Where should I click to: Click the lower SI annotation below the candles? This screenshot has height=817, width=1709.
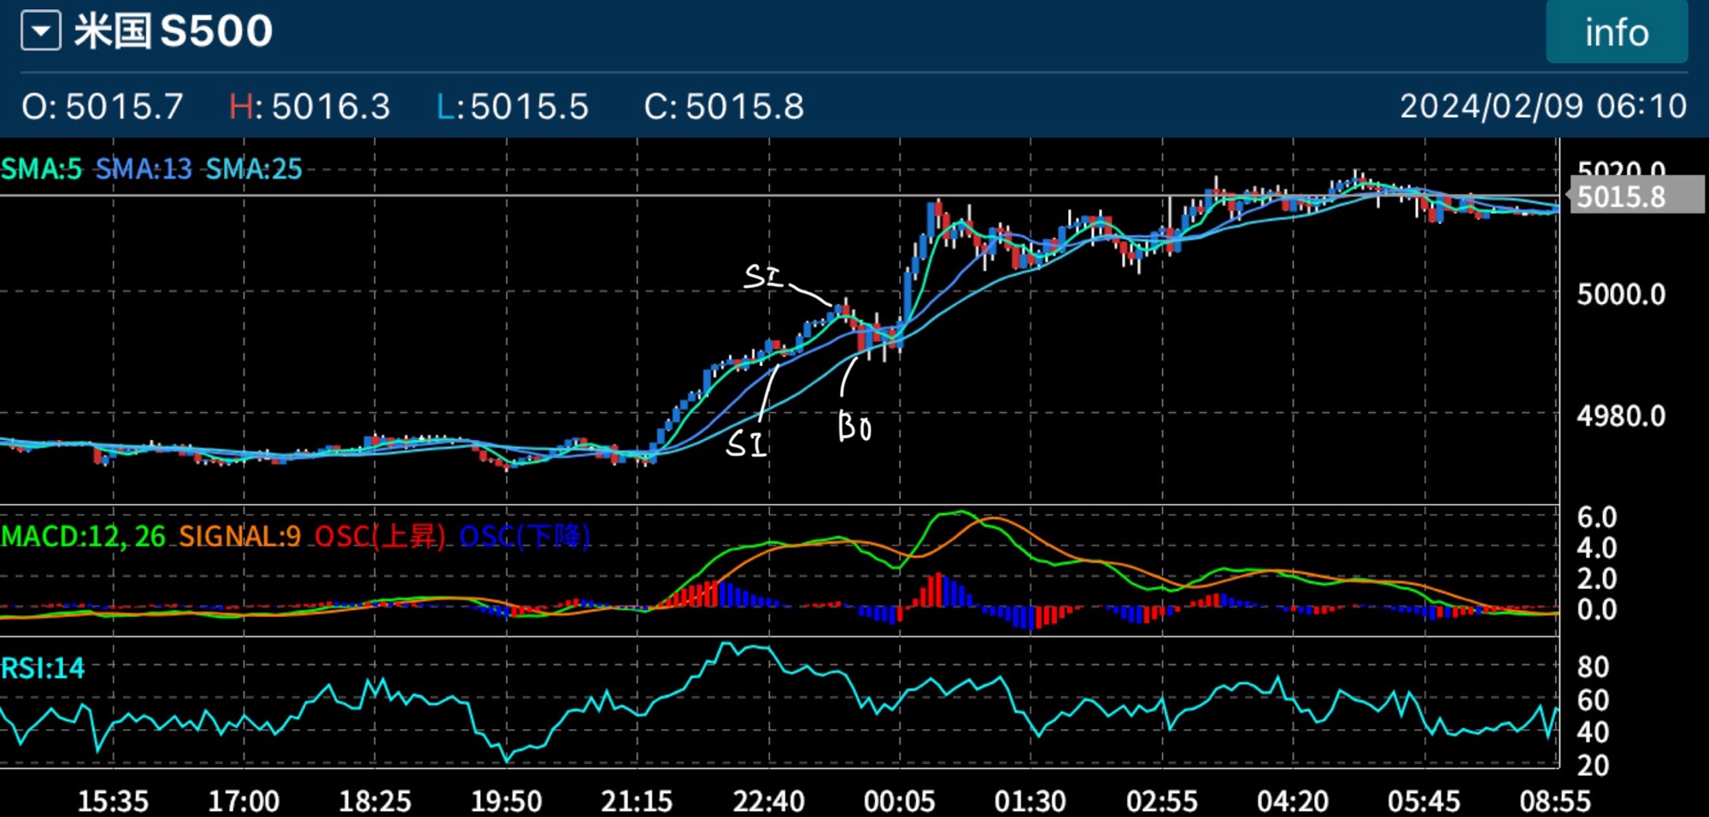745,444
